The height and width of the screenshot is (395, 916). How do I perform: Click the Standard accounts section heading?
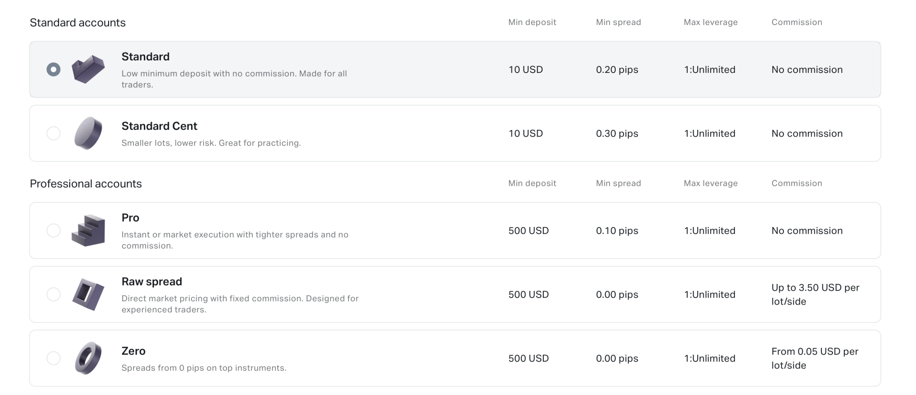click(x=77, y=22)
